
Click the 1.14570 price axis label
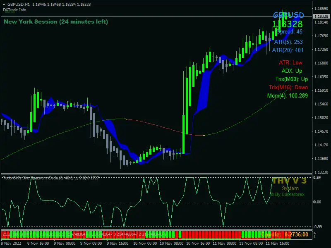(321, 131)
